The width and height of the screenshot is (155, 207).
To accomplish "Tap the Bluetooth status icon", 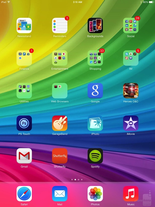I will point(141,2).
